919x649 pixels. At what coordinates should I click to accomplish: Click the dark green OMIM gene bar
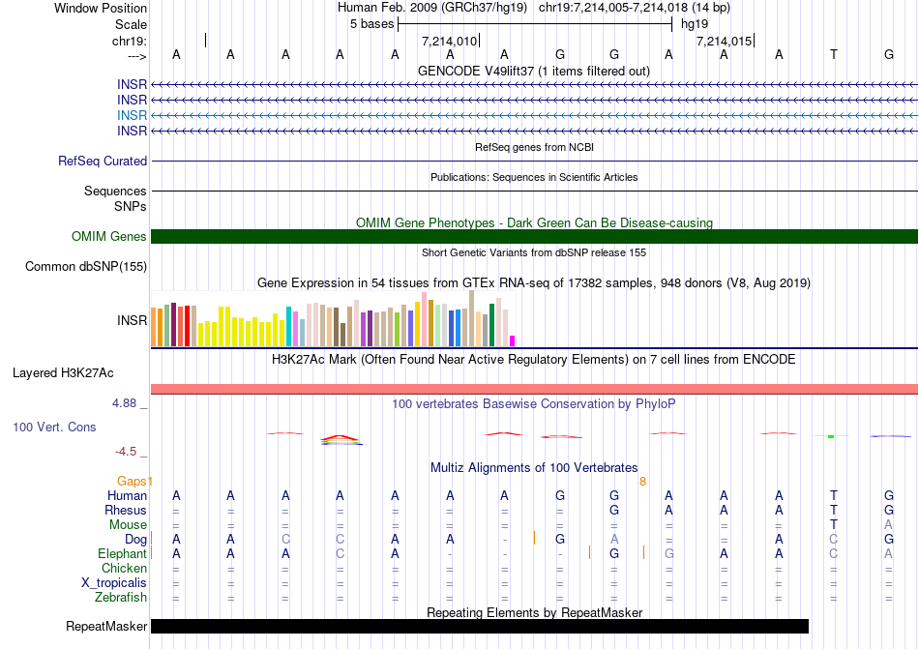[x=534, y=237]
